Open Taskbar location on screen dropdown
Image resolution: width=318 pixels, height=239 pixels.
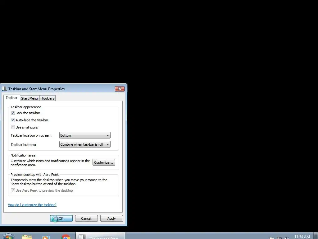(x=85, y=135)
